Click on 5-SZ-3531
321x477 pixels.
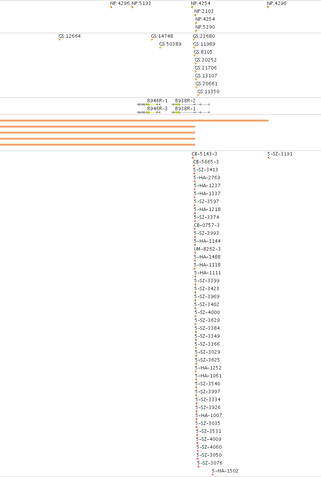coord(209,432)
